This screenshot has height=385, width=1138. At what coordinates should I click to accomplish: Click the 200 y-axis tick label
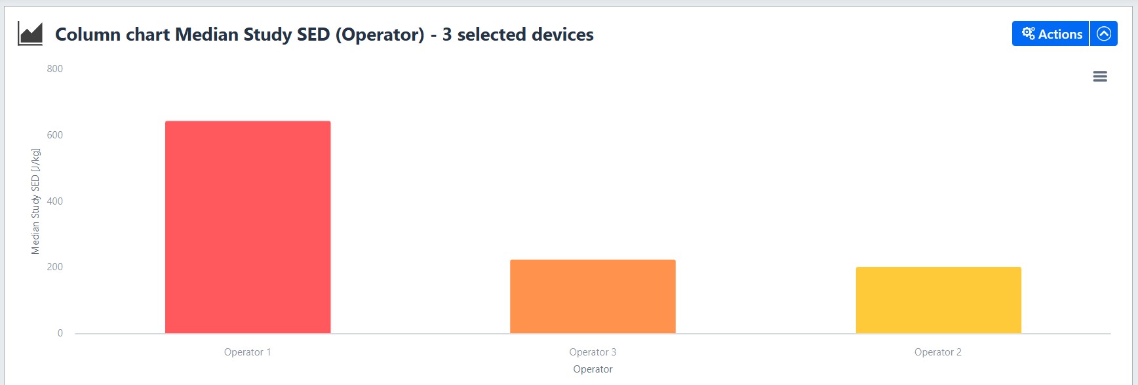point(55,267)
